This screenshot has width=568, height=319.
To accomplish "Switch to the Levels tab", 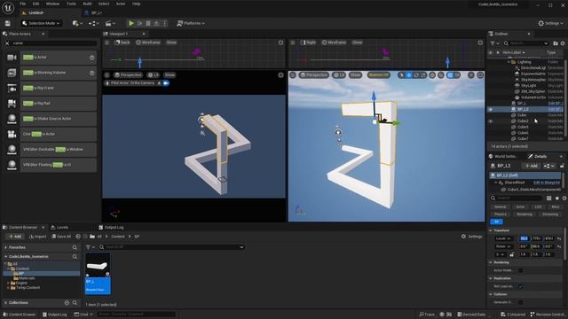I will [59, 228].
